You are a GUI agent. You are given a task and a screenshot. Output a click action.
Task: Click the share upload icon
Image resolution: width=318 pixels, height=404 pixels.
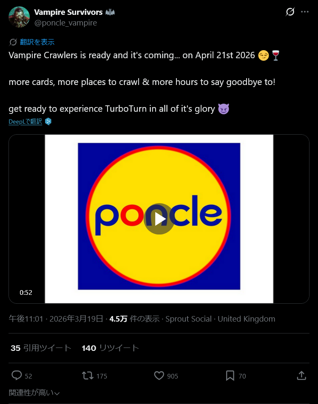[x=301, y=376]
